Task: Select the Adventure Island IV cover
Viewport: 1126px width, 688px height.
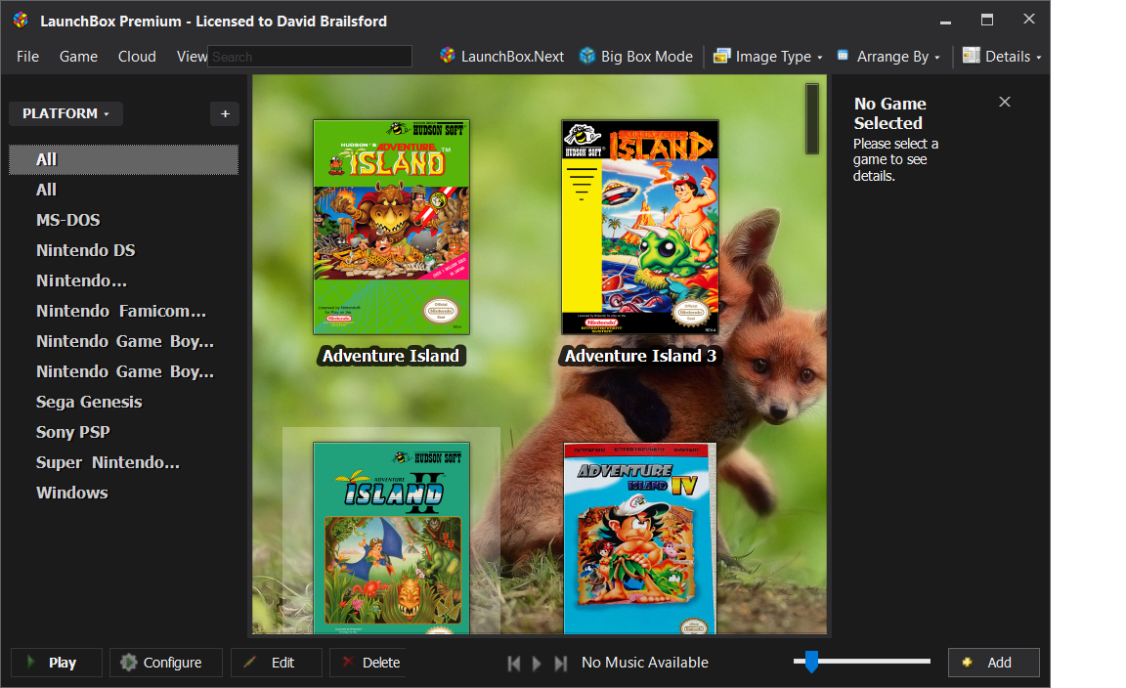Action: (640, 538)
